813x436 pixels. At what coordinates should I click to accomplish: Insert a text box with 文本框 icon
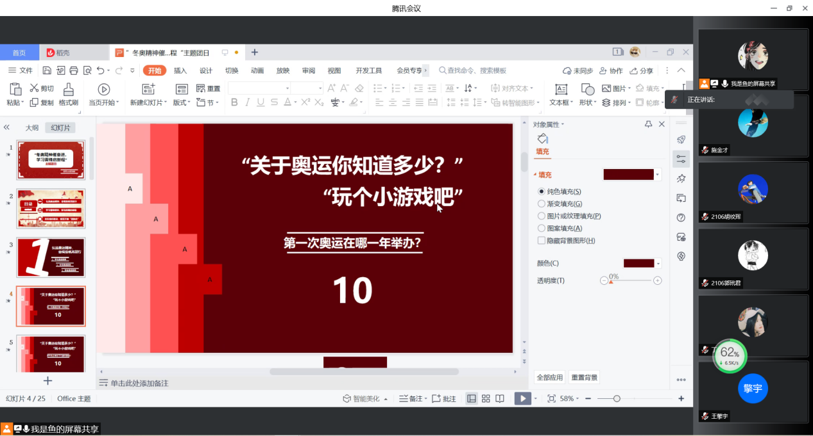point(561,90)
